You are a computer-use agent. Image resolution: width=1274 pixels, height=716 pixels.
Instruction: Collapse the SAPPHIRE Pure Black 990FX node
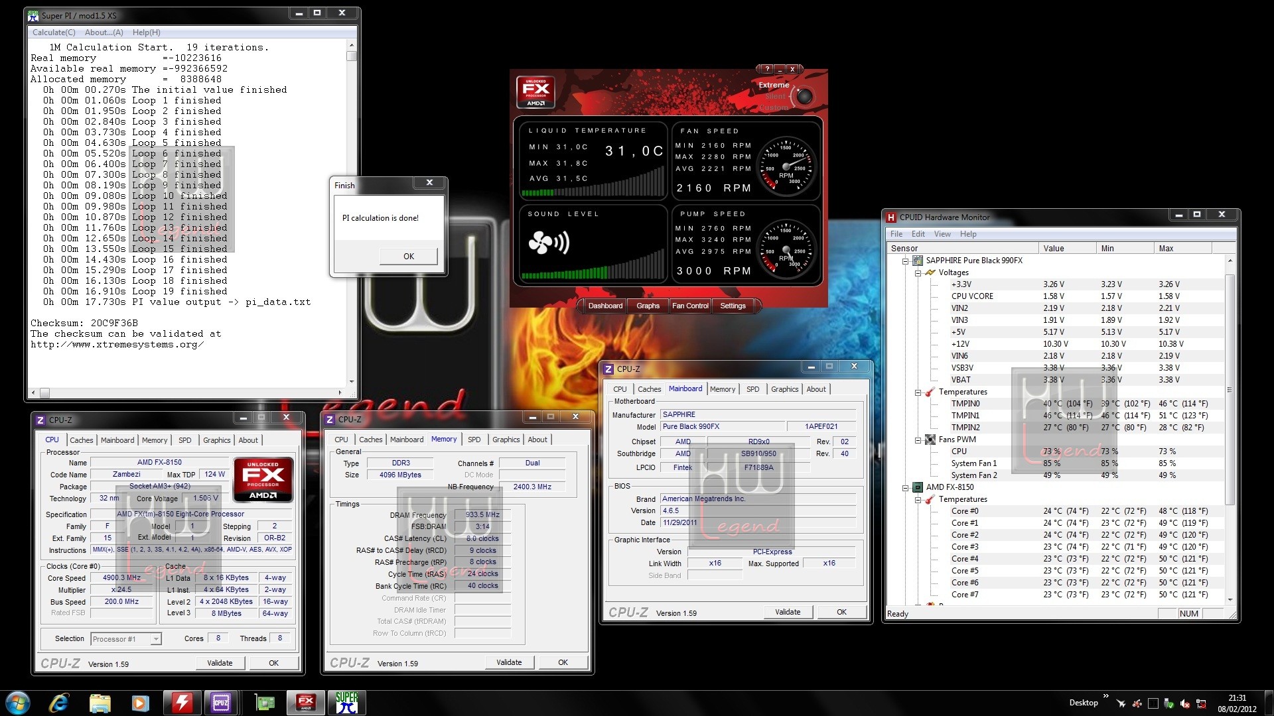(905, 261)
